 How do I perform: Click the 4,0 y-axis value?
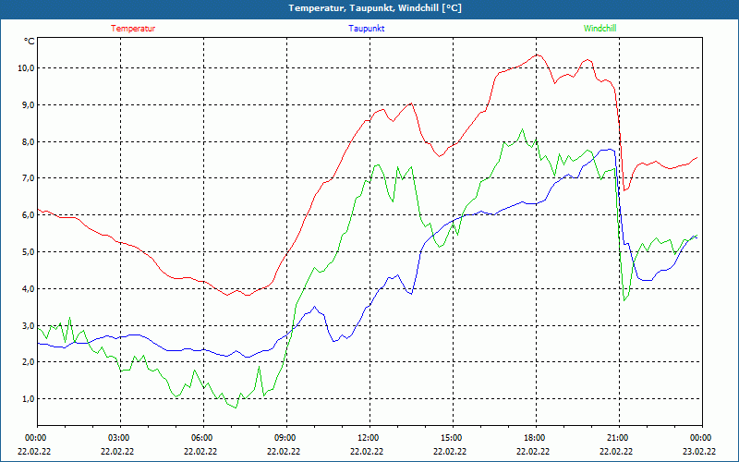click(27, 288)
